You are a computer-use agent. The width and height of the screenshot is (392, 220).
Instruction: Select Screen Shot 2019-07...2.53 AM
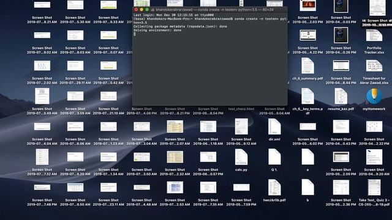pos(175,188)
